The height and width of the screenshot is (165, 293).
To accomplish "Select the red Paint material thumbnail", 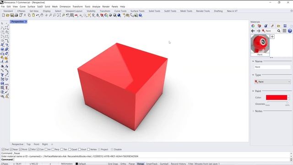I will [x=260, y=45].
